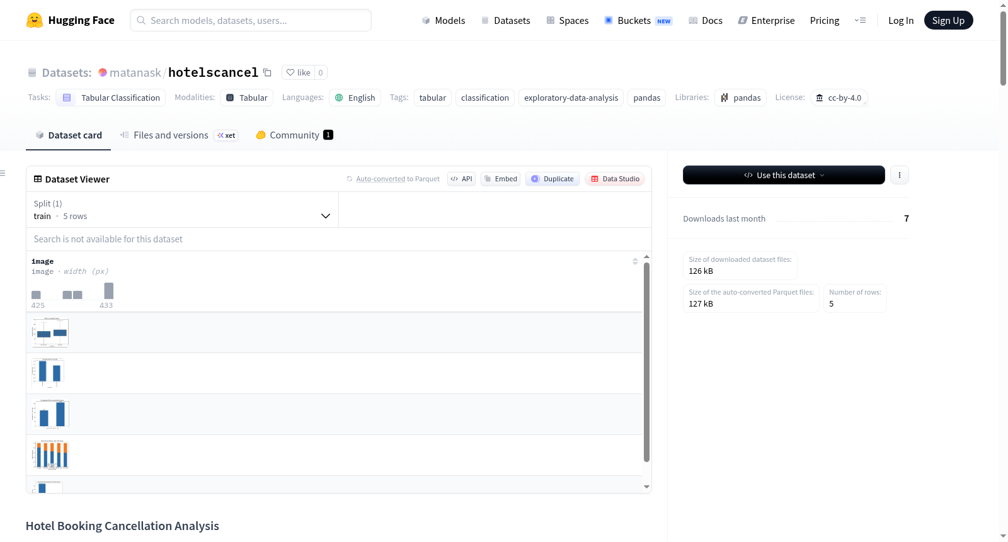Copy the dataset name with the copy icon
The width and height of the screenshot is (1008, 542).
(x=267, y=72)
